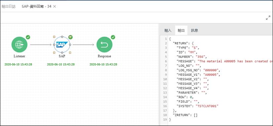Click the "MESSAGE_V2" line
The image size is (273, 126).
193,79
